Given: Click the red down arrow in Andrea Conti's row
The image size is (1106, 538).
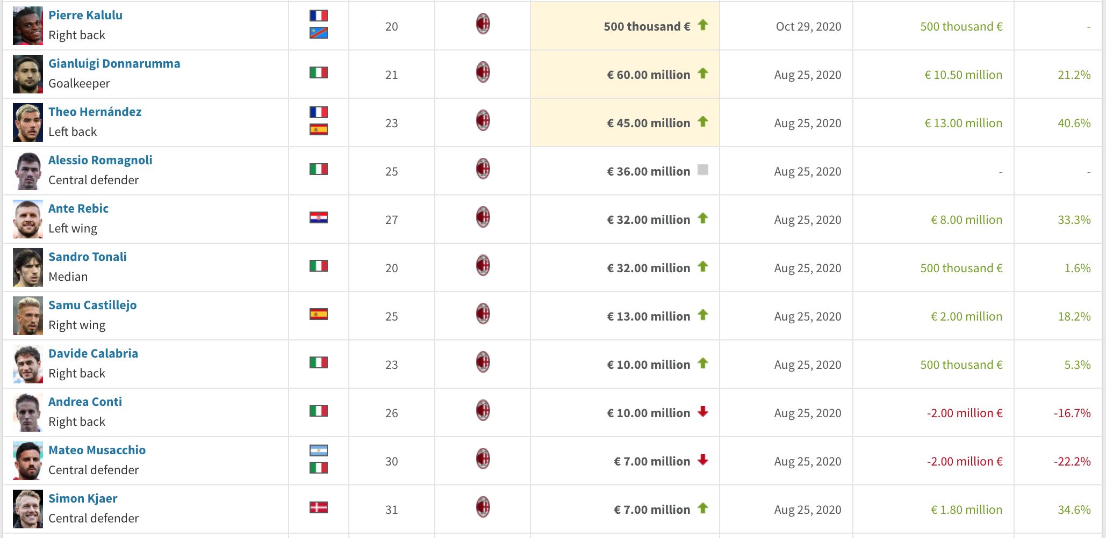Looking at the screenshot, I should coord(702,412).
